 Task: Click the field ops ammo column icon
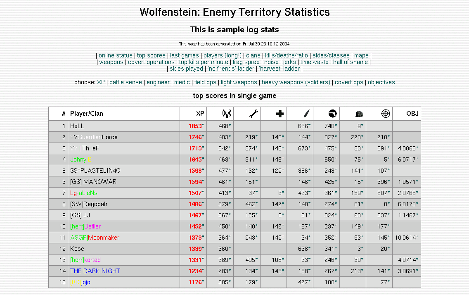[307, 114]
